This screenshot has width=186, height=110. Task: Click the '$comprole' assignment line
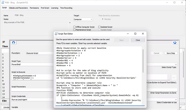point(87,85)
